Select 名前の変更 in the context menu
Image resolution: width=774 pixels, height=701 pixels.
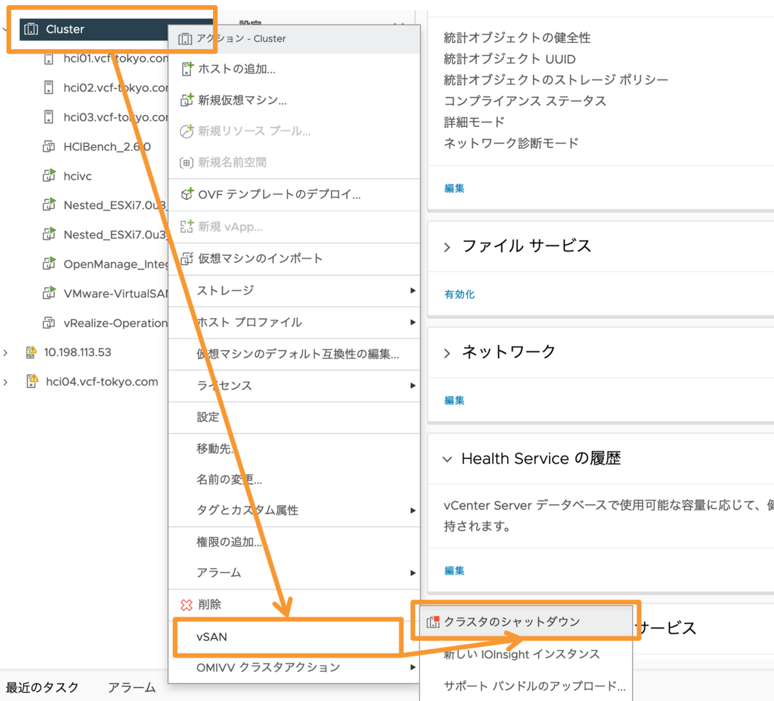(294, 479)
